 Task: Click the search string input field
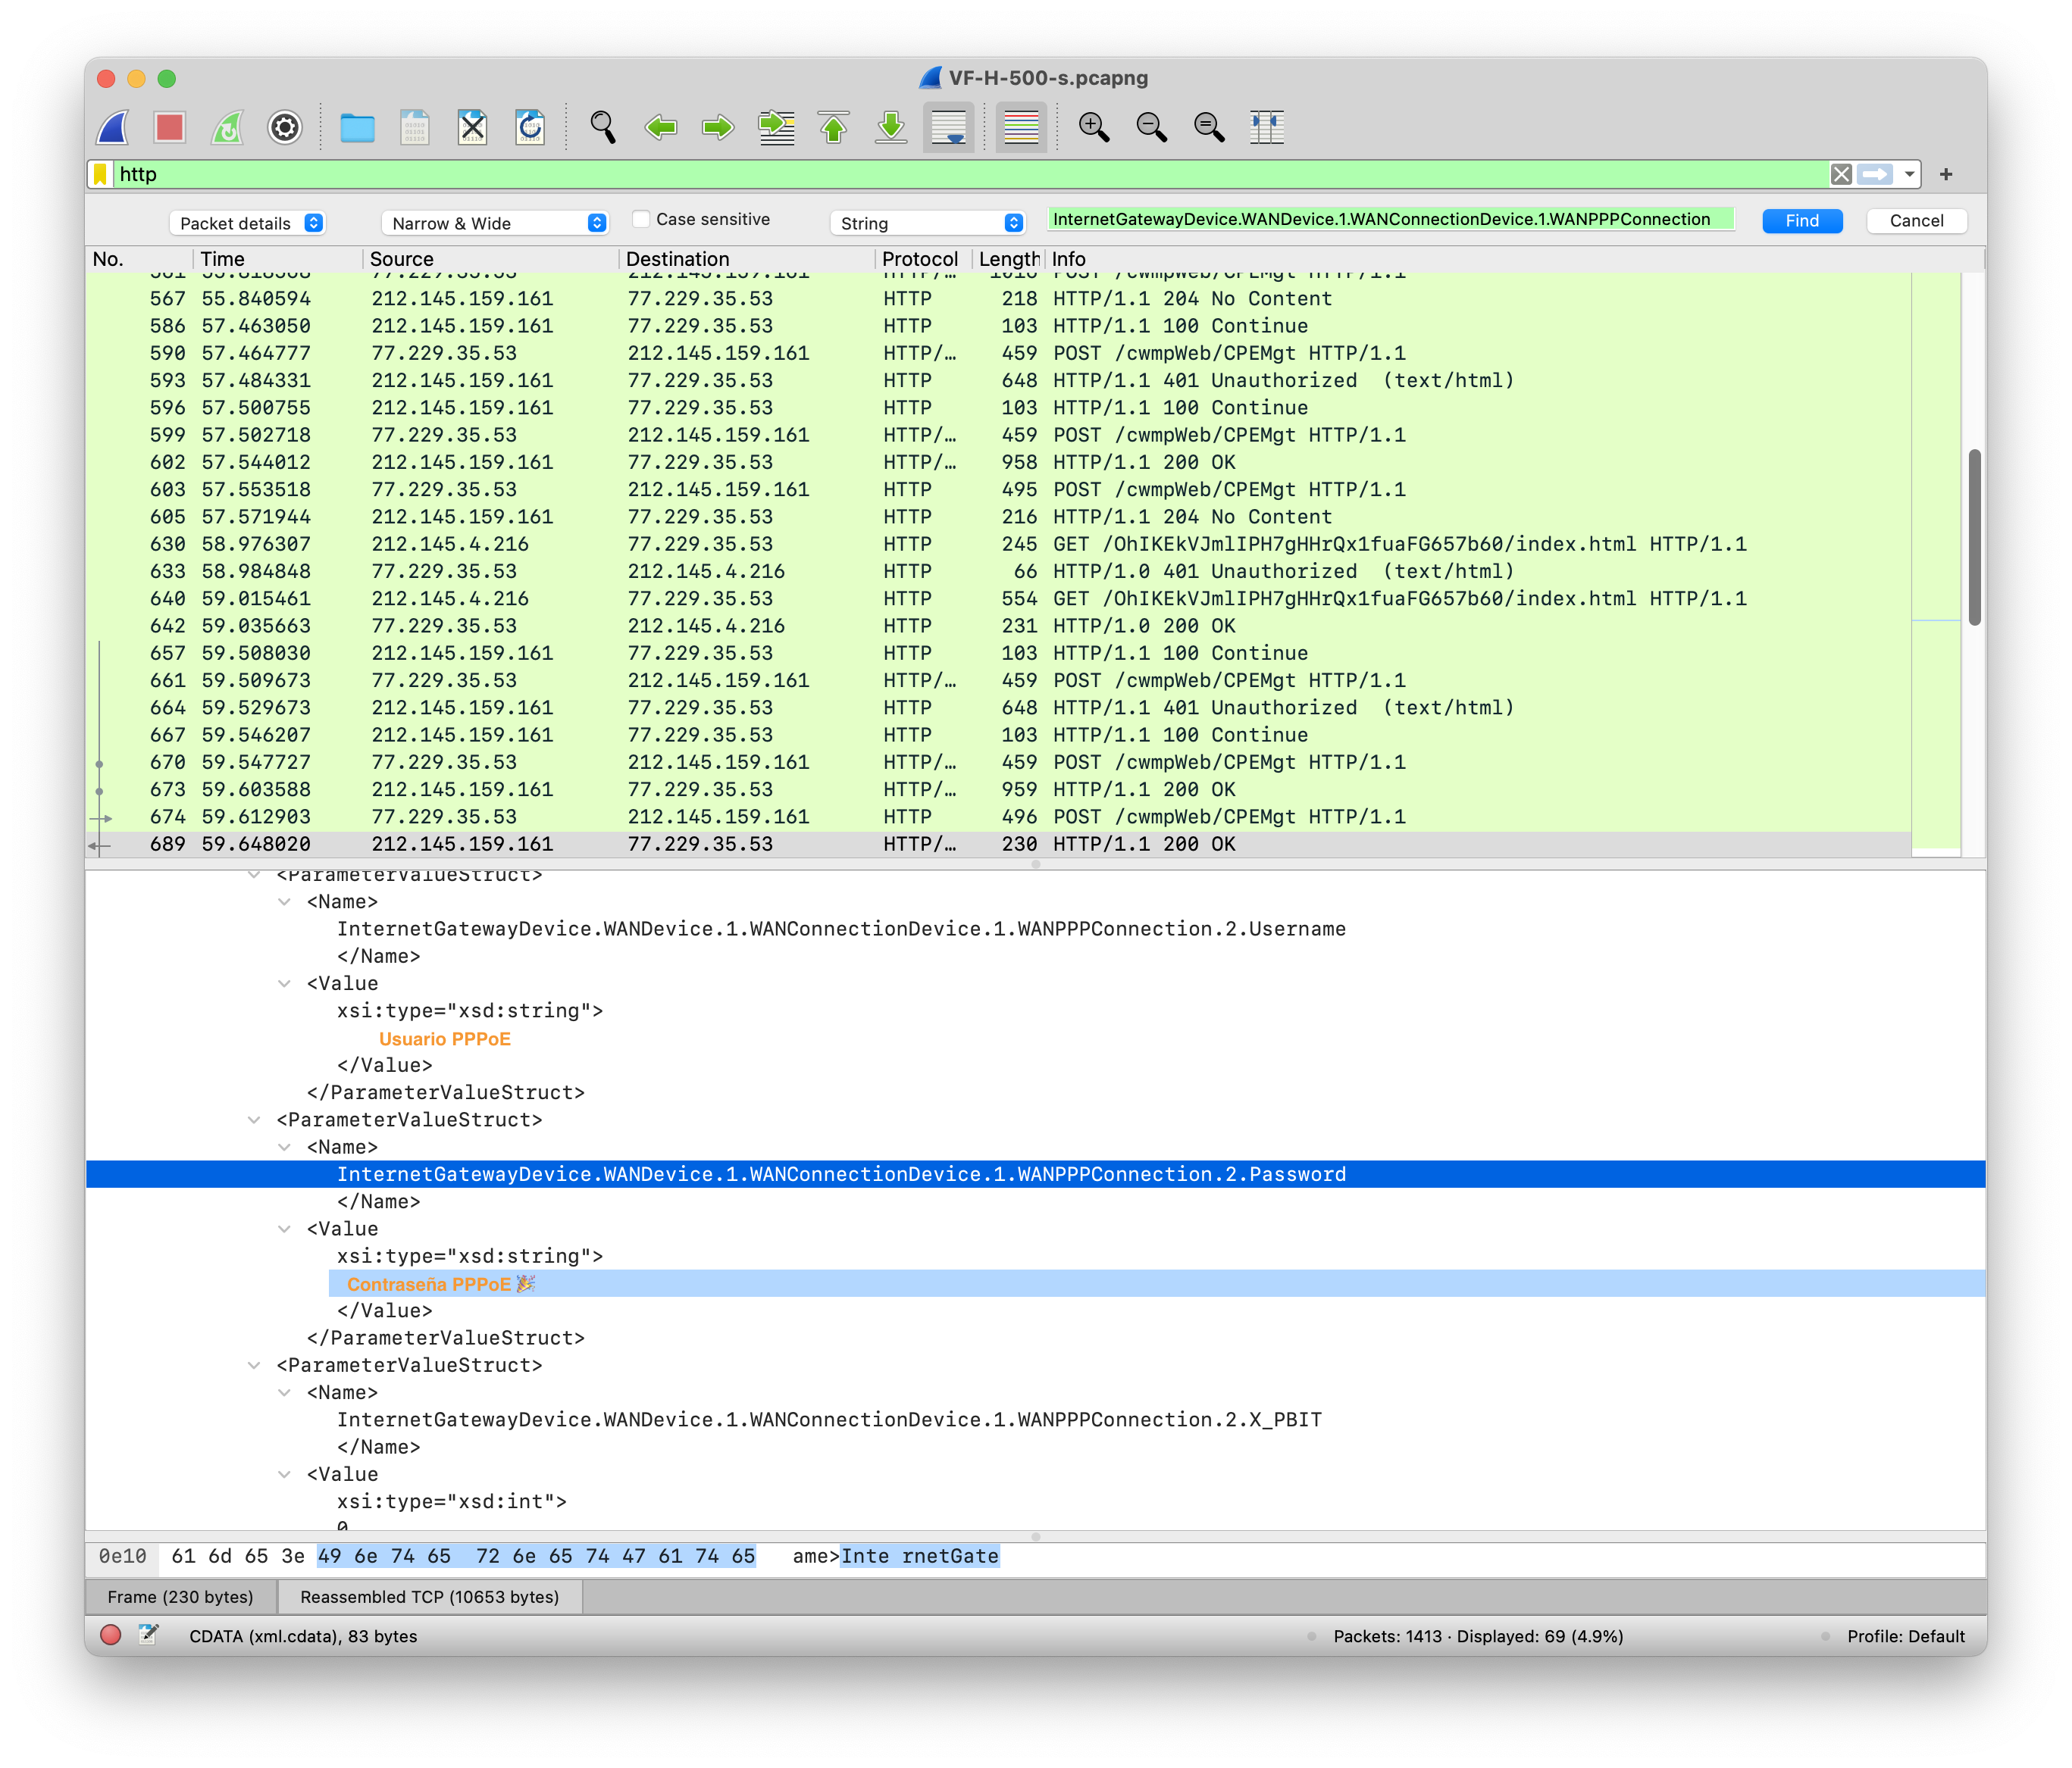(1390, 220)
